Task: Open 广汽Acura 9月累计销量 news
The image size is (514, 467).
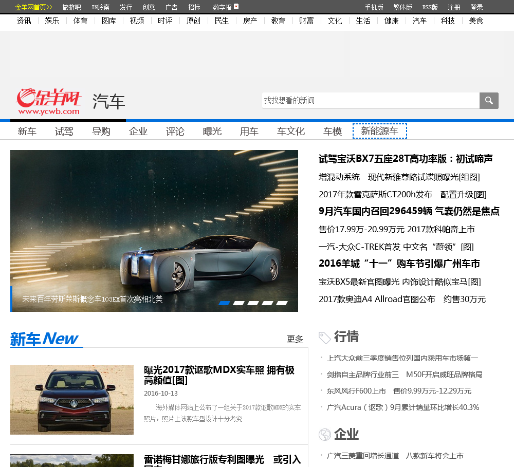Action: (403, 407)
